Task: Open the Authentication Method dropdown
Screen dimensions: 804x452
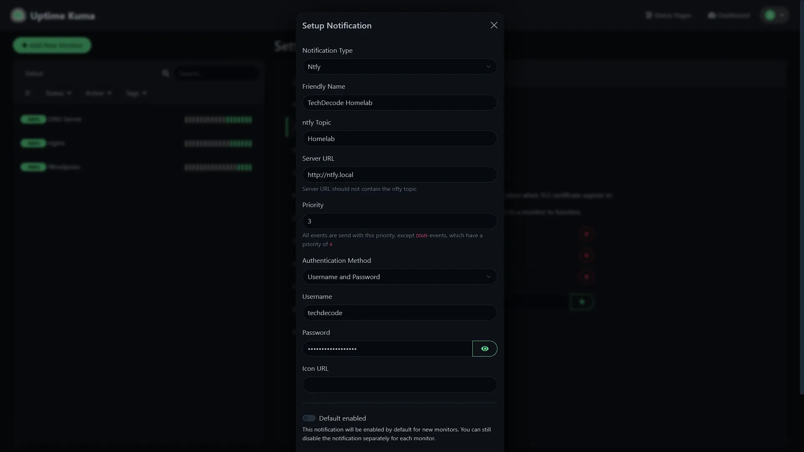Action: (399, 277)
